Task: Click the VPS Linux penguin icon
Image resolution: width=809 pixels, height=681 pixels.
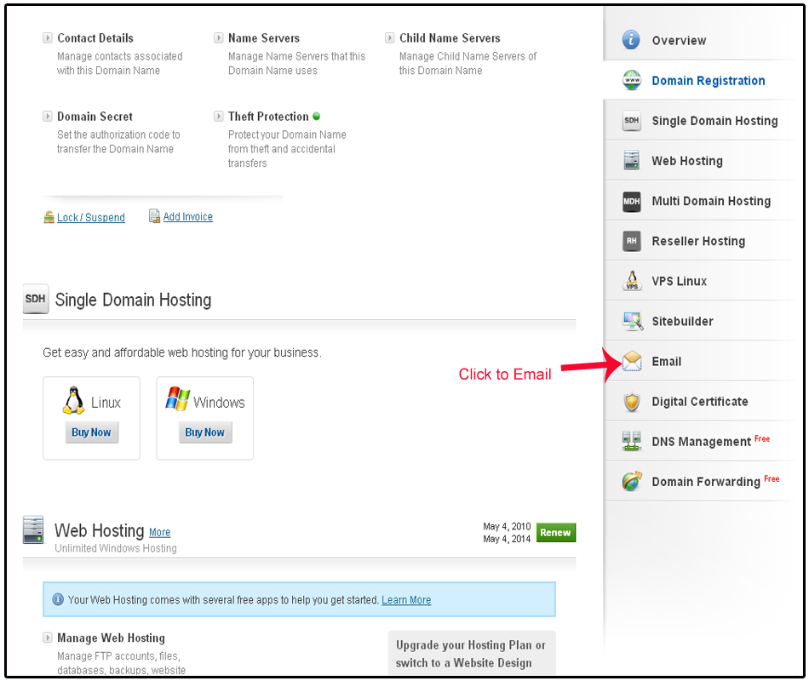Action: (631, 281)
